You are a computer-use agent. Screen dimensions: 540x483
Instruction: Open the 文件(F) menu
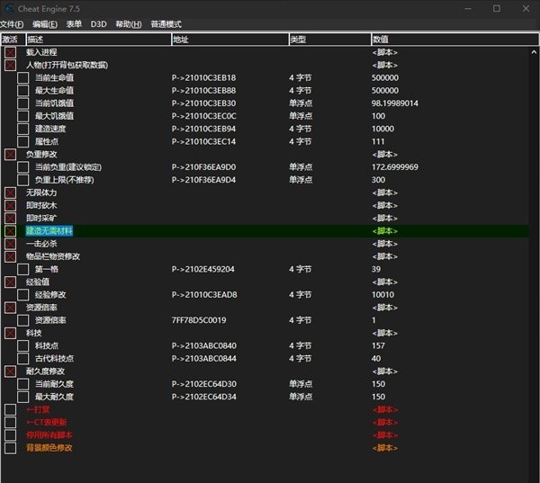point(12,24)
